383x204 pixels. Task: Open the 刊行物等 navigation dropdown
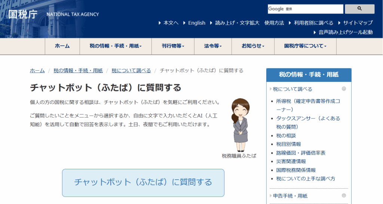173,46
